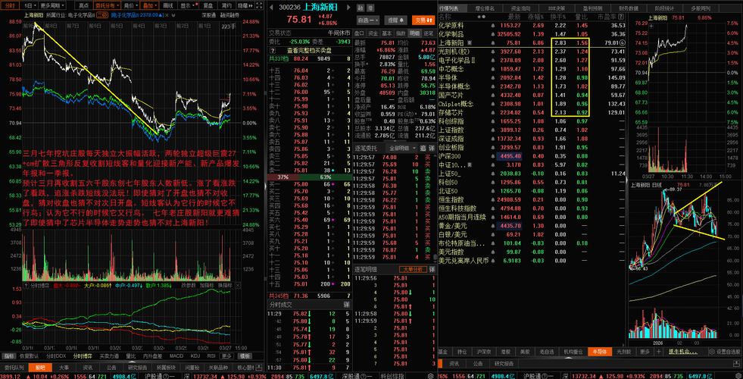Toggle the 画线 draw line tool
This screenshot has height=379, width=743.
167,6
